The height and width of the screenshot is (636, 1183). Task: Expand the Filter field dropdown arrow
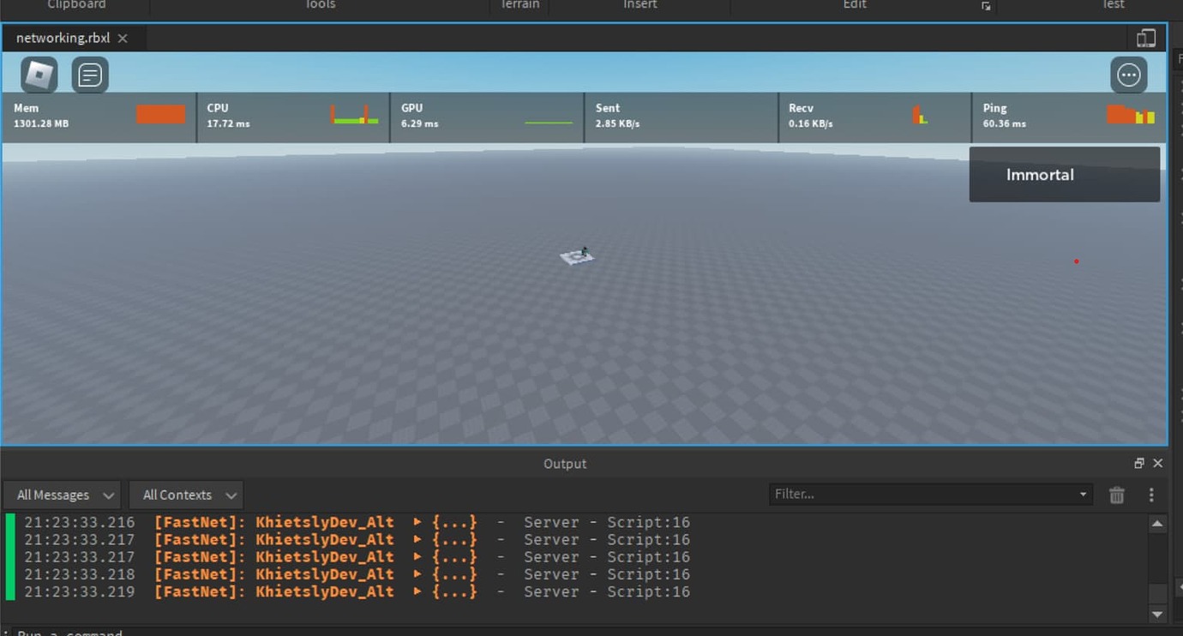tap(1083, 494)
